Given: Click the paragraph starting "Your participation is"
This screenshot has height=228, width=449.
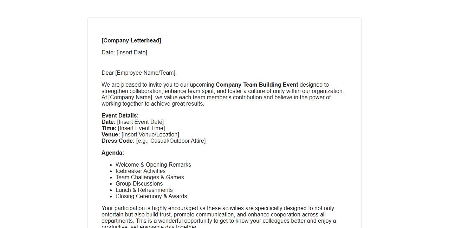Looking at the screenshot, I should (x=218, y=215).
